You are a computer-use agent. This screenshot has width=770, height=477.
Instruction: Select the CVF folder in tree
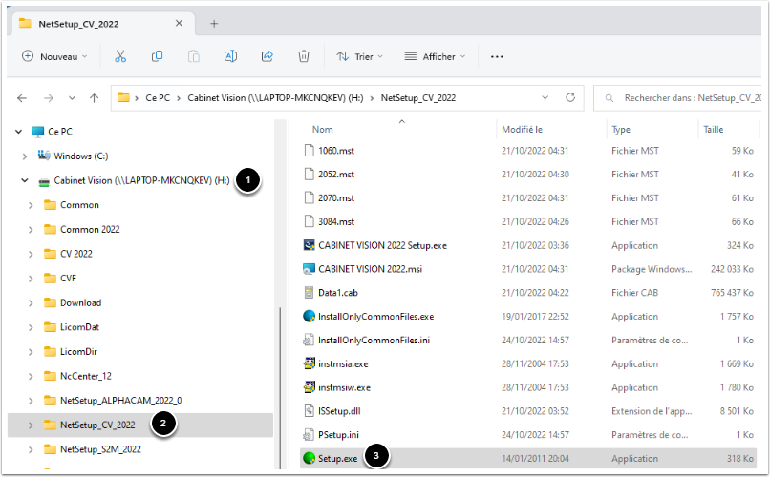(x=68, y=278)
